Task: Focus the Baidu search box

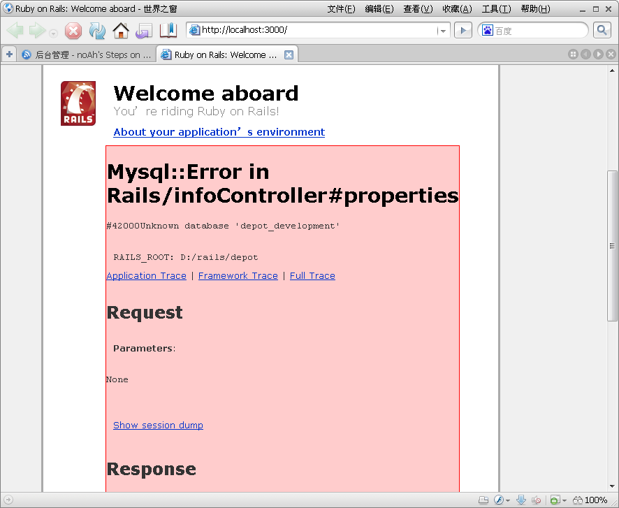Action: [x=539, y=30]
